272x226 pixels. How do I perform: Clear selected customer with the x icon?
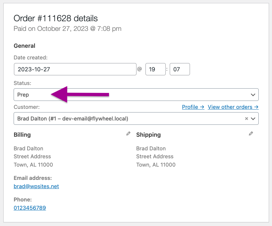pyautogui.click(x=246, y=118)
